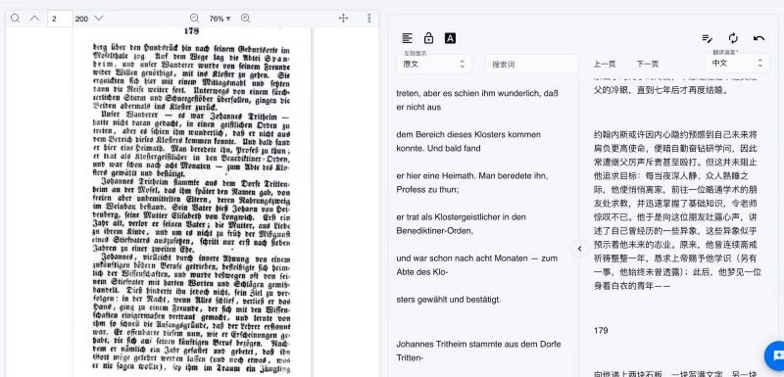Go to previous PDF page arrow
Viewport: 784px width, 377px height.
tap(34, 19)
